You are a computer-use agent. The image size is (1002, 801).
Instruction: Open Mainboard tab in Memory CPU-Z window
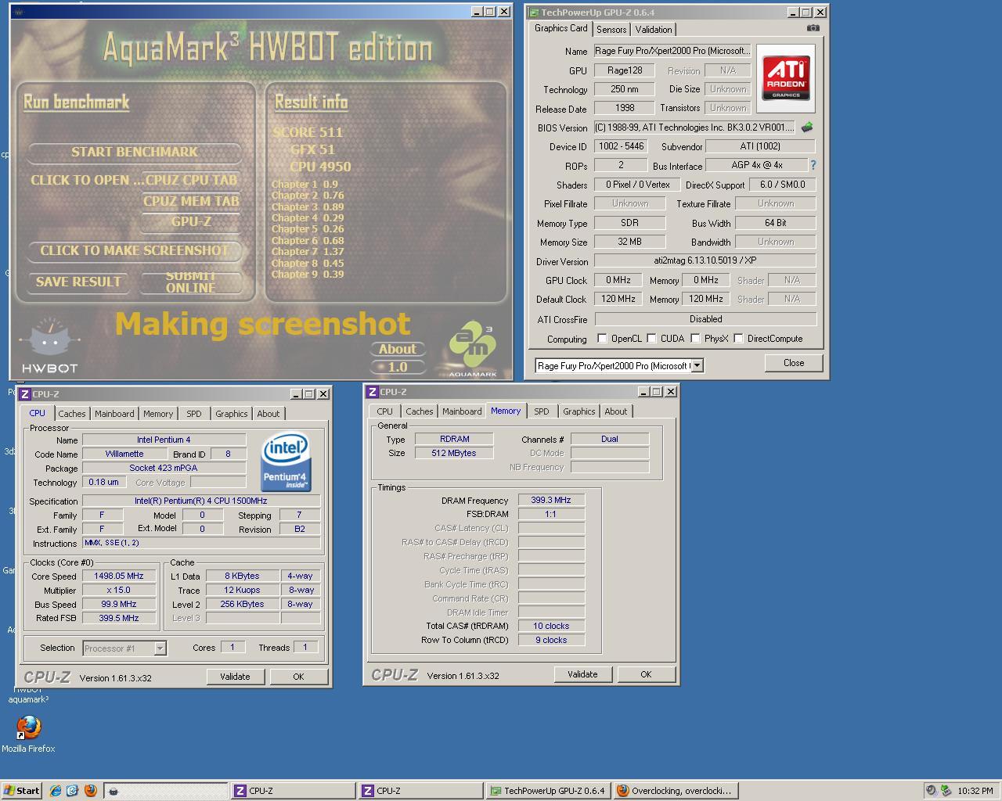coord(462,411)
